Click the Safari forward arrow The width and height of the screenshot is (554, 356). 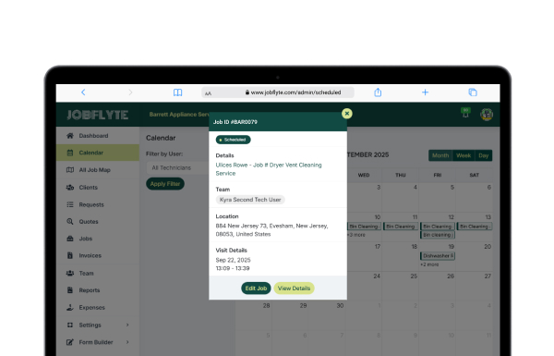click(x=130, y=92)
